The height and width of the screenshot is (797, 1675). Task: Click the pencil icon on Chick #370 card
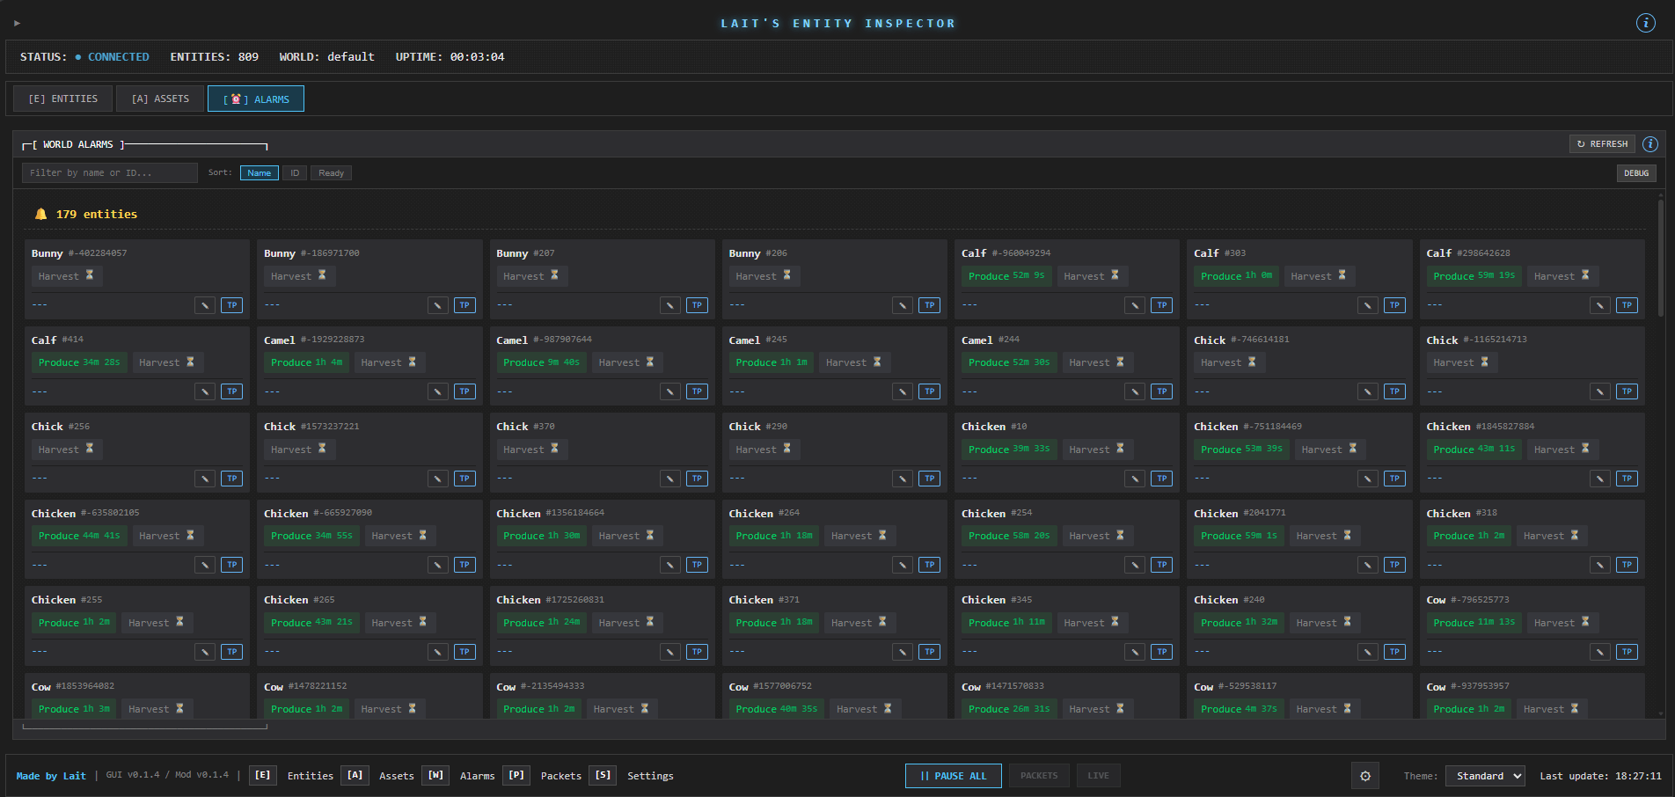click(x=669, y=479)
